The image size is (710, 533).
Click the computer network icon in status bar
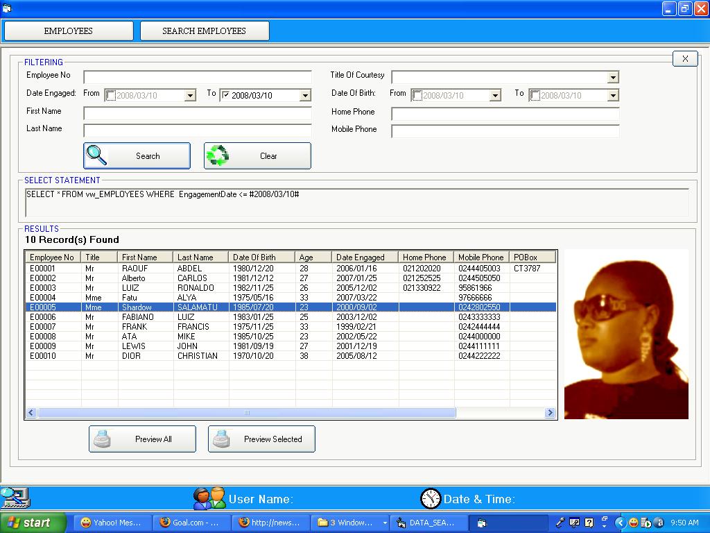pos(14,498)
